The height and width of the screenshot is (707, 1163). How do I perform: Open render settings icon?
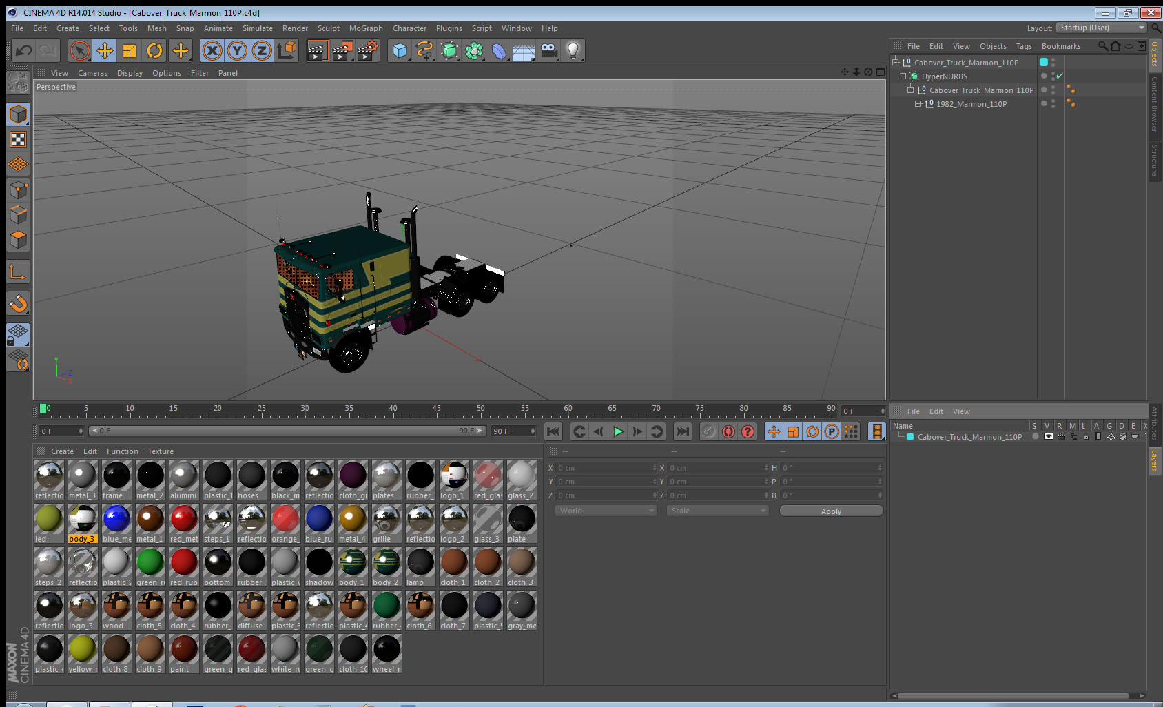[368, 50]
